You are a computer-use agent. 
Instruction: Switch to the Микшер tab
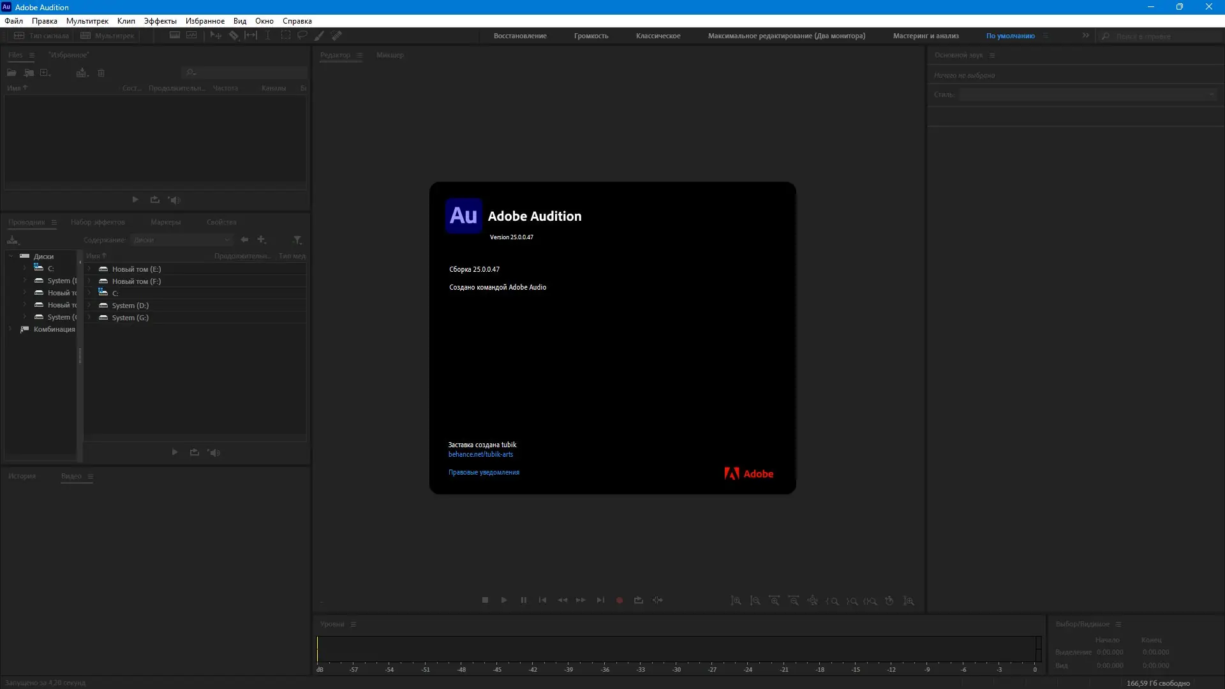point(390,55)
